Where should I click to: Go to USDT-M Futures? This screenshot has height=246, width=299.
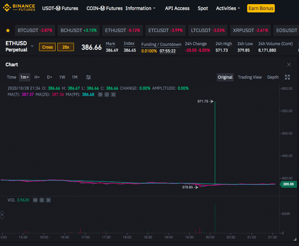click(60, 8)
